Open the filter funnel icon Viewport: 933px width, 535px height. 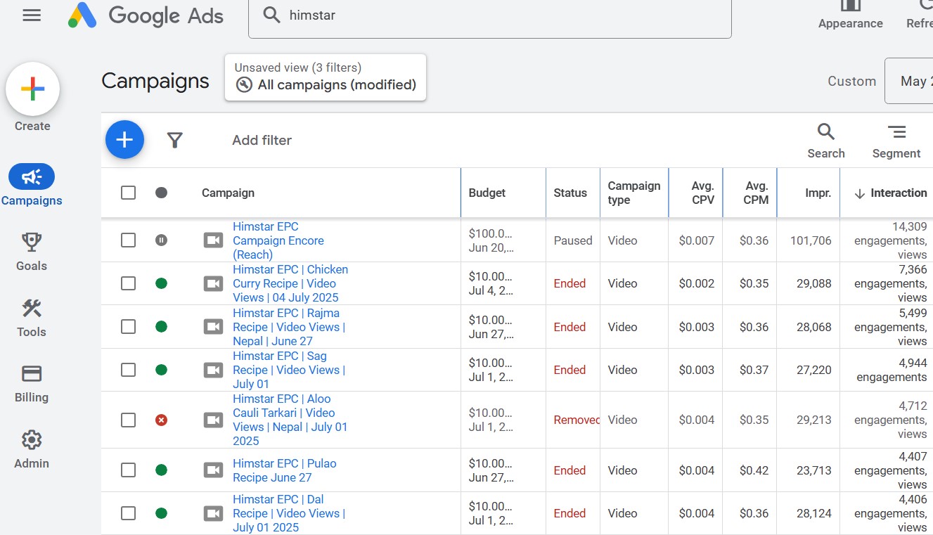175,141
